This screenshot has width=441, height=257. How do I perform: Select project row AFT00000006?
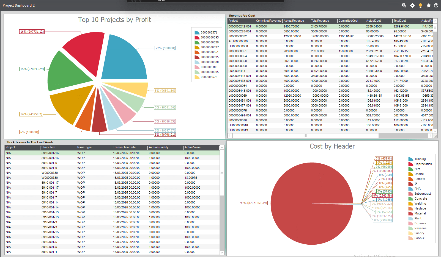(x=330, y=41)
